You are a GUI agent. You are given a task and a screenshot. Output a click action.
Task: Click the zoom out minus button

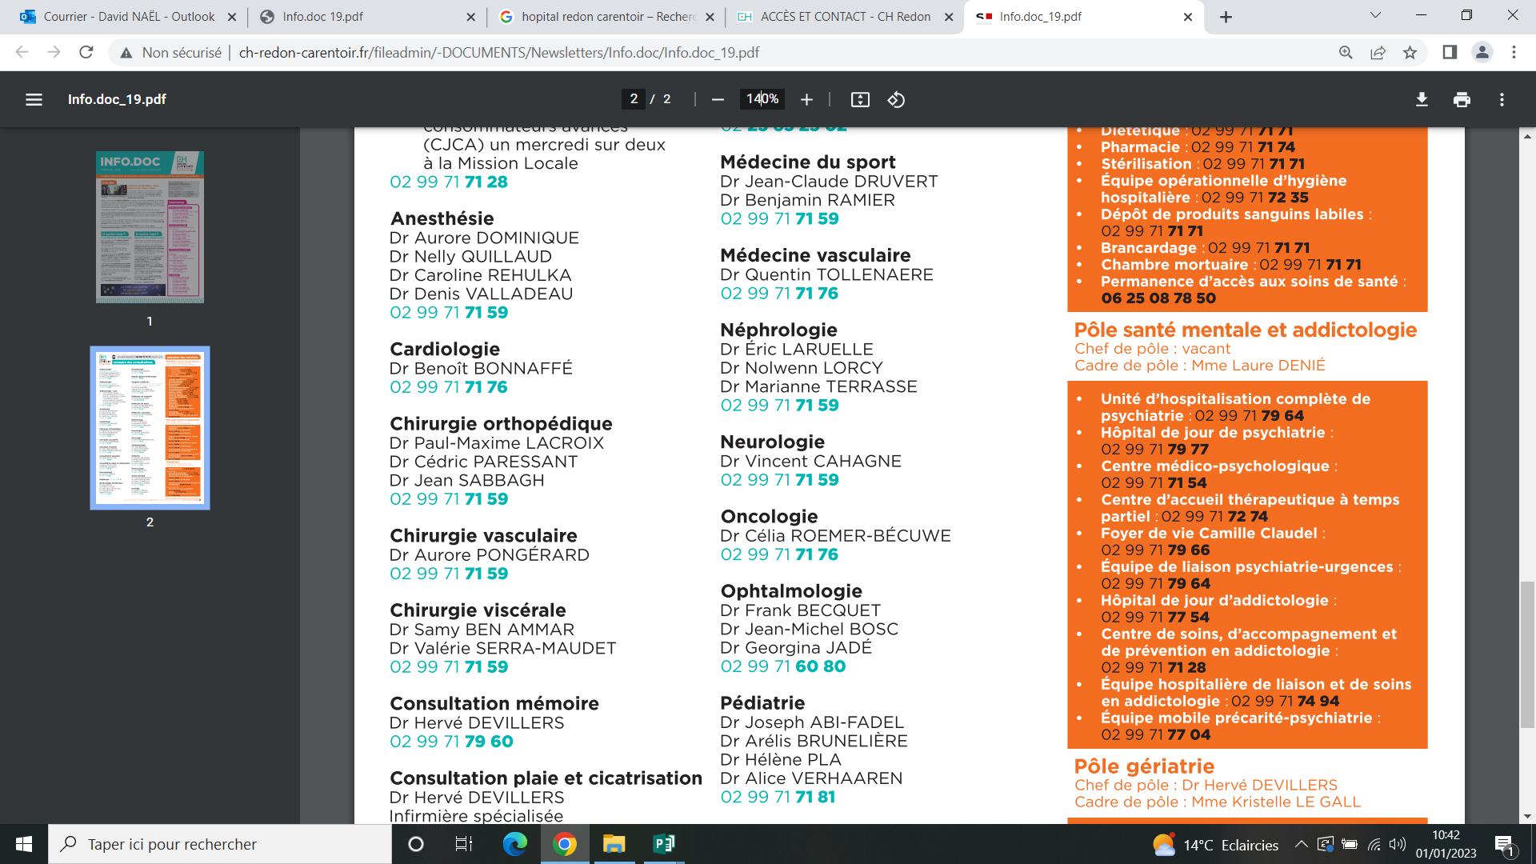pos(718,100)
